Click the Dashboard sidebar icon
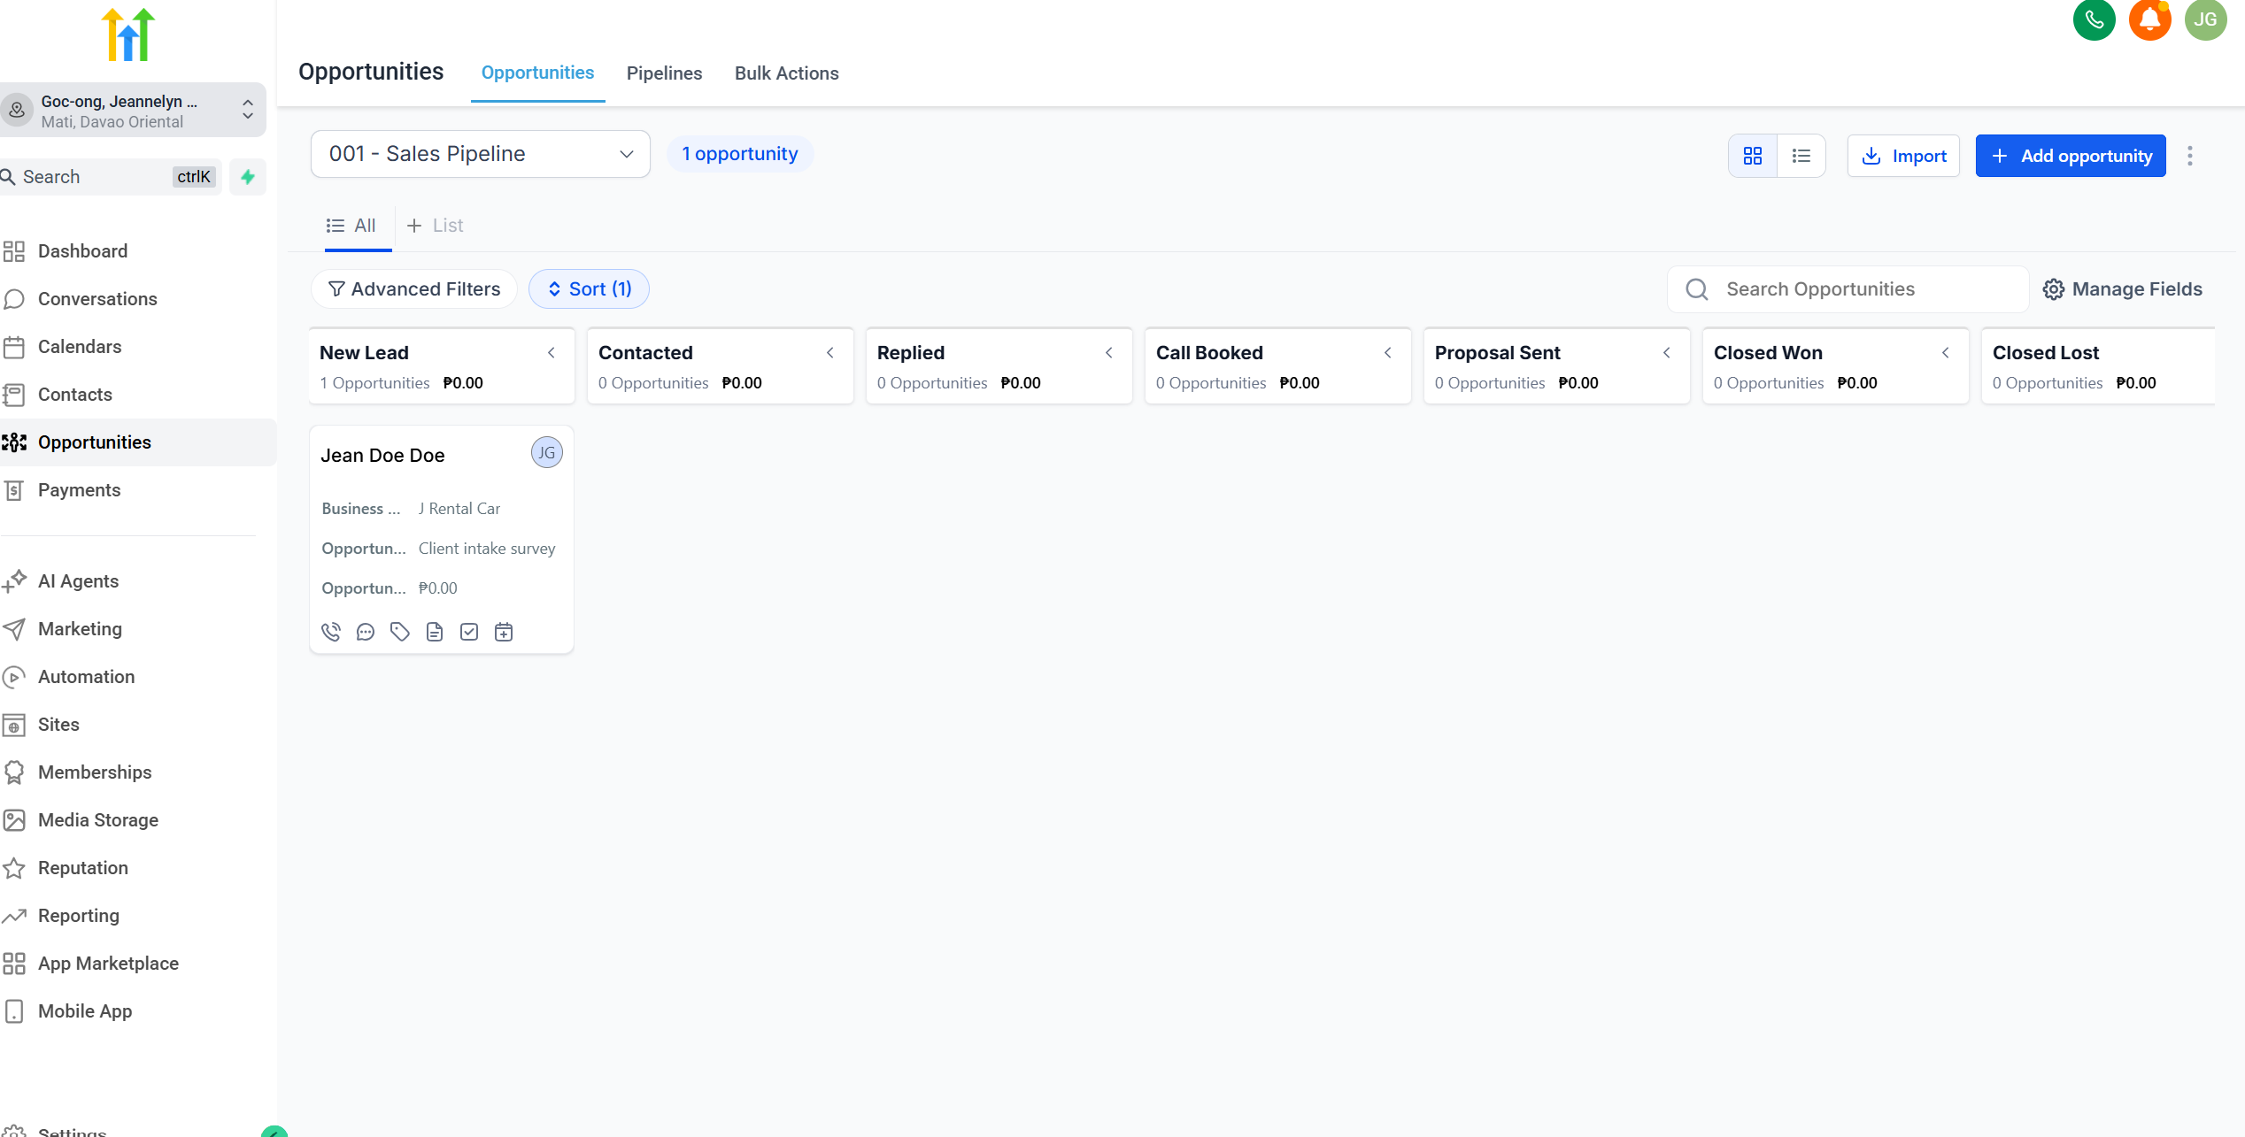Screen dimensions: 2245x1137 coord(14,251)
